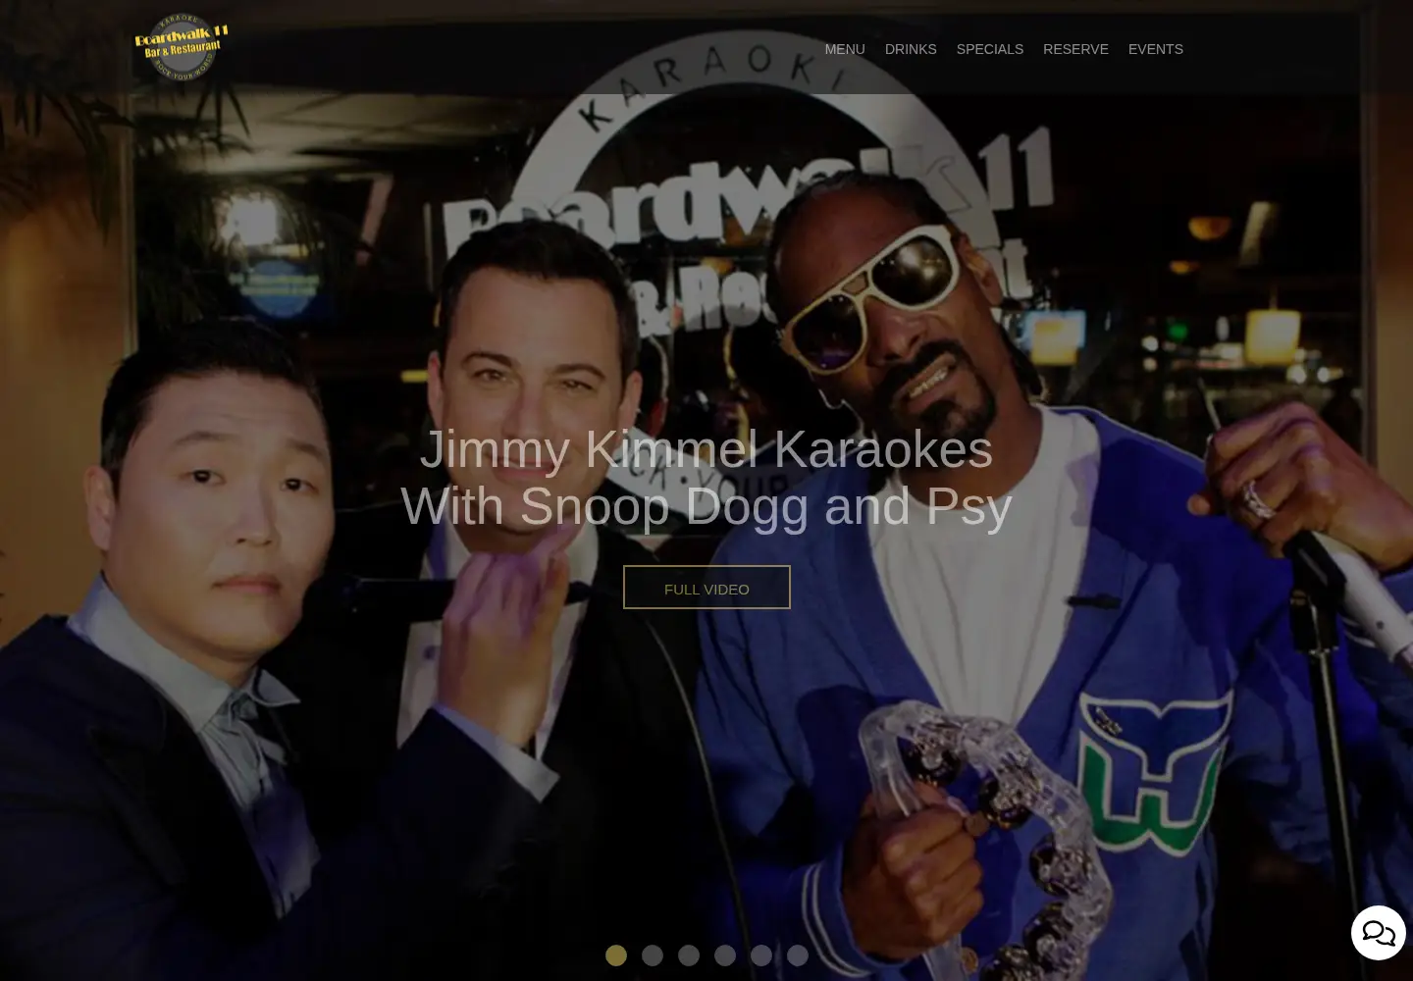Screen dimensions: 1413x981
Task: Click the FULL VIDEO button
Action: pyautogui.click(x=706, y=588)
